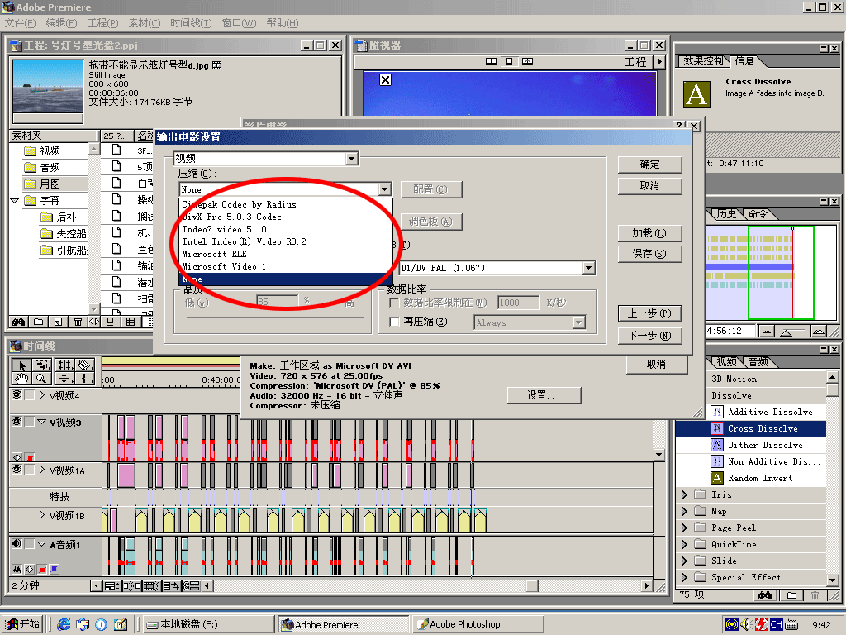Click the New Bin folder icon in Project window
This screenshot has height=635, width=846.
coord(38,322)
